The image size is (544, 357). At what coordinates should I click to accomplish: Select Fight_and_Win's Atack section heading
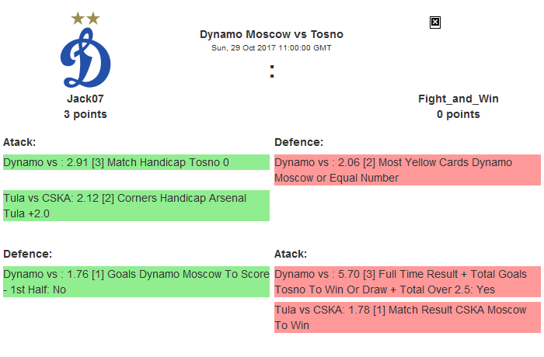(291, 254)
